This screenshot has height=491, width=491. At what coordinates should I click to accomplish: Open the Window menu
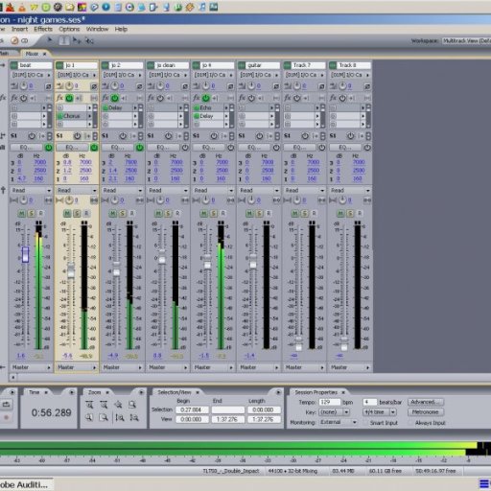[x=97, y=29]
